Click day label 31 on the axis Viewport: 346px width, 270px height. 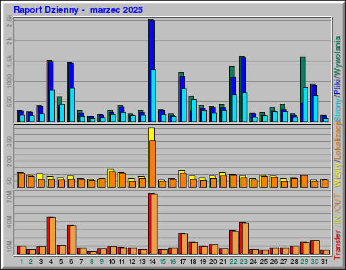324,262
